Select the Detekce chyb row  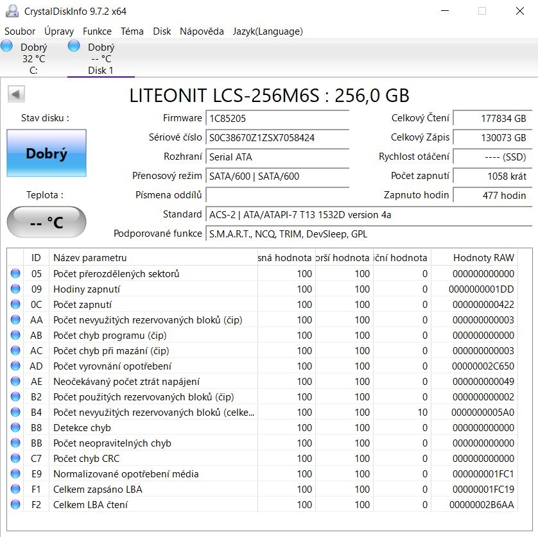tap(263, 427)
